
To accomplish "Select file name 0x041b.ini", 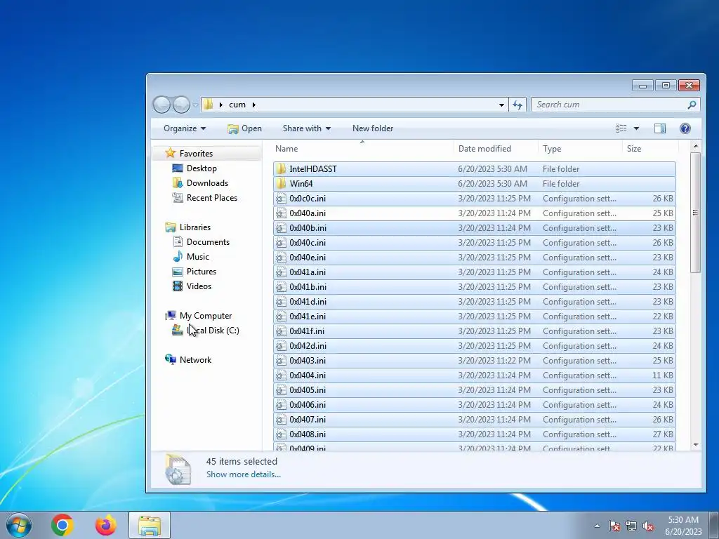I will click(x=308, y=286).
